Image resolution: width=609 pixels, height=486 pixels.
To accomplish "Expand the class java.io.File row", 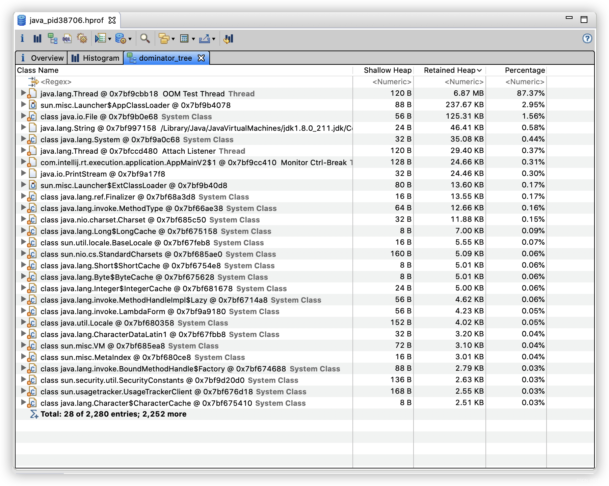I will pyautogui.click(x=23, y=116).
